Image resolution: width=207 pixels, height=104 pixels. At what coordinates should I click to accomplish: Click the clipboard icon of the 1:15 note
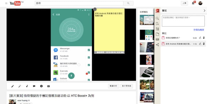tap(163, 44)
